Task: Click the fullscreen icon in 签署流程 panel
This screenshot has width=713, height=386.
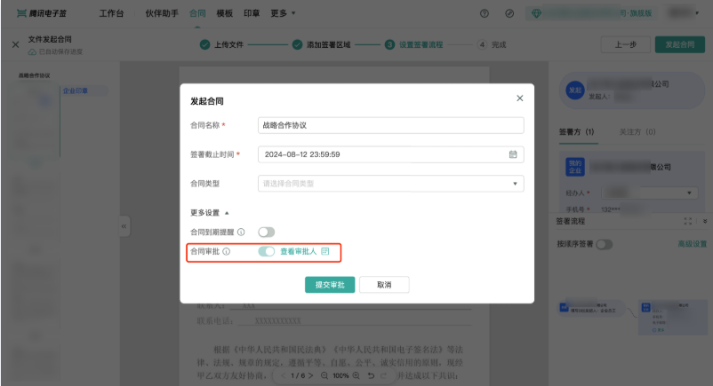Action: (x=687, y=221)
